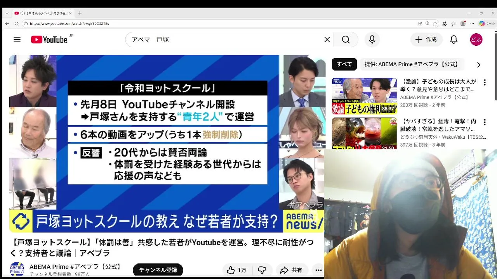497x279 pixels.
Task: Open ABEMA Prime #アベプラ【公式】 channel name link
Action: [76, 267]
